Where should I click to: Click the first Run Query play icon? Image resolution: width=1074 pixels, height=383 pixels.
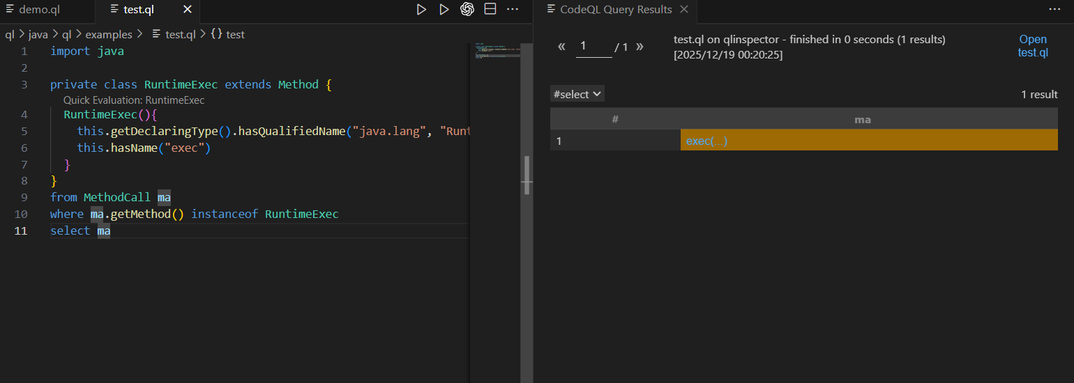421,10
